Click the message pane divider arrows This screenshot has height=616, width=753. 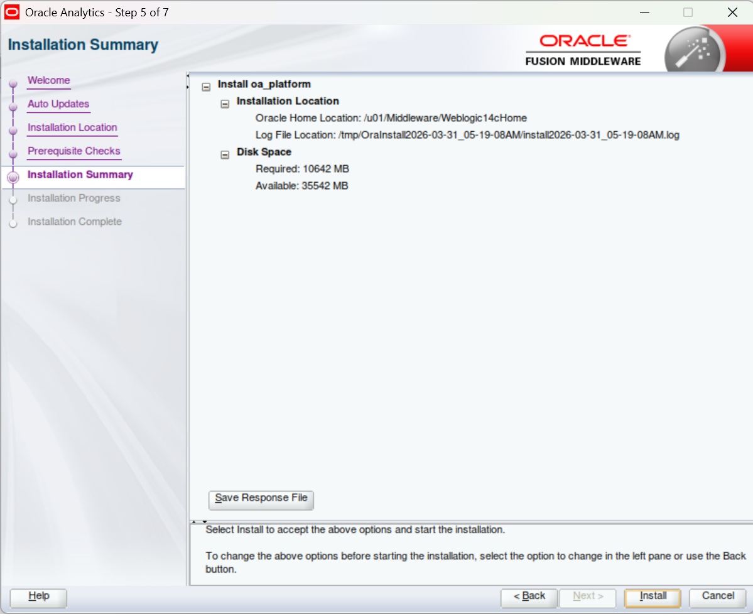(x=199, y=521)
